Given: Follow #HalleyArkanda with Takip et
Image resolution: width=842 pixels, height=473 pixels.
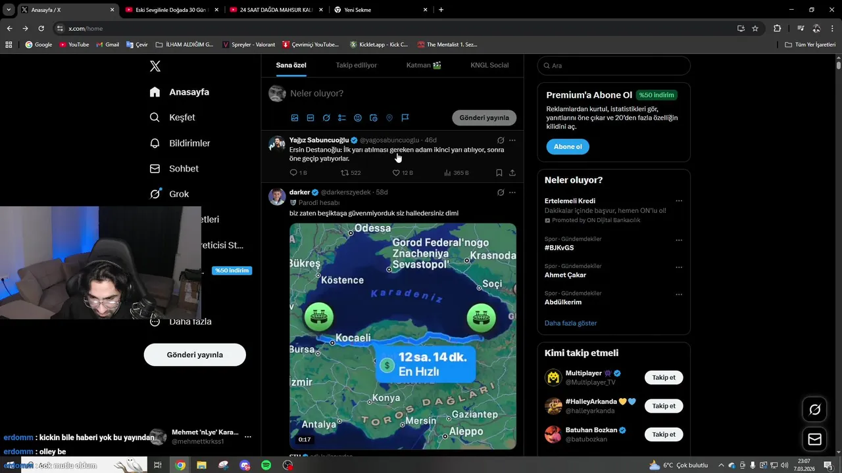Looking at the screenshot, I should (664, 406).
